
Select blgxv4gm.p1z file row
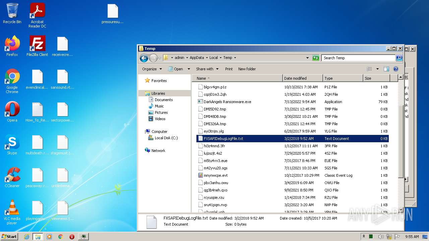(x=292, y=87)
